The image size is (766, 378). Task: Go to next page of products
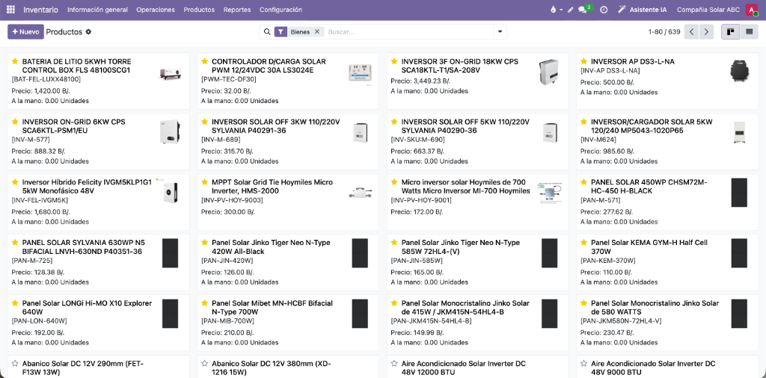706,31
